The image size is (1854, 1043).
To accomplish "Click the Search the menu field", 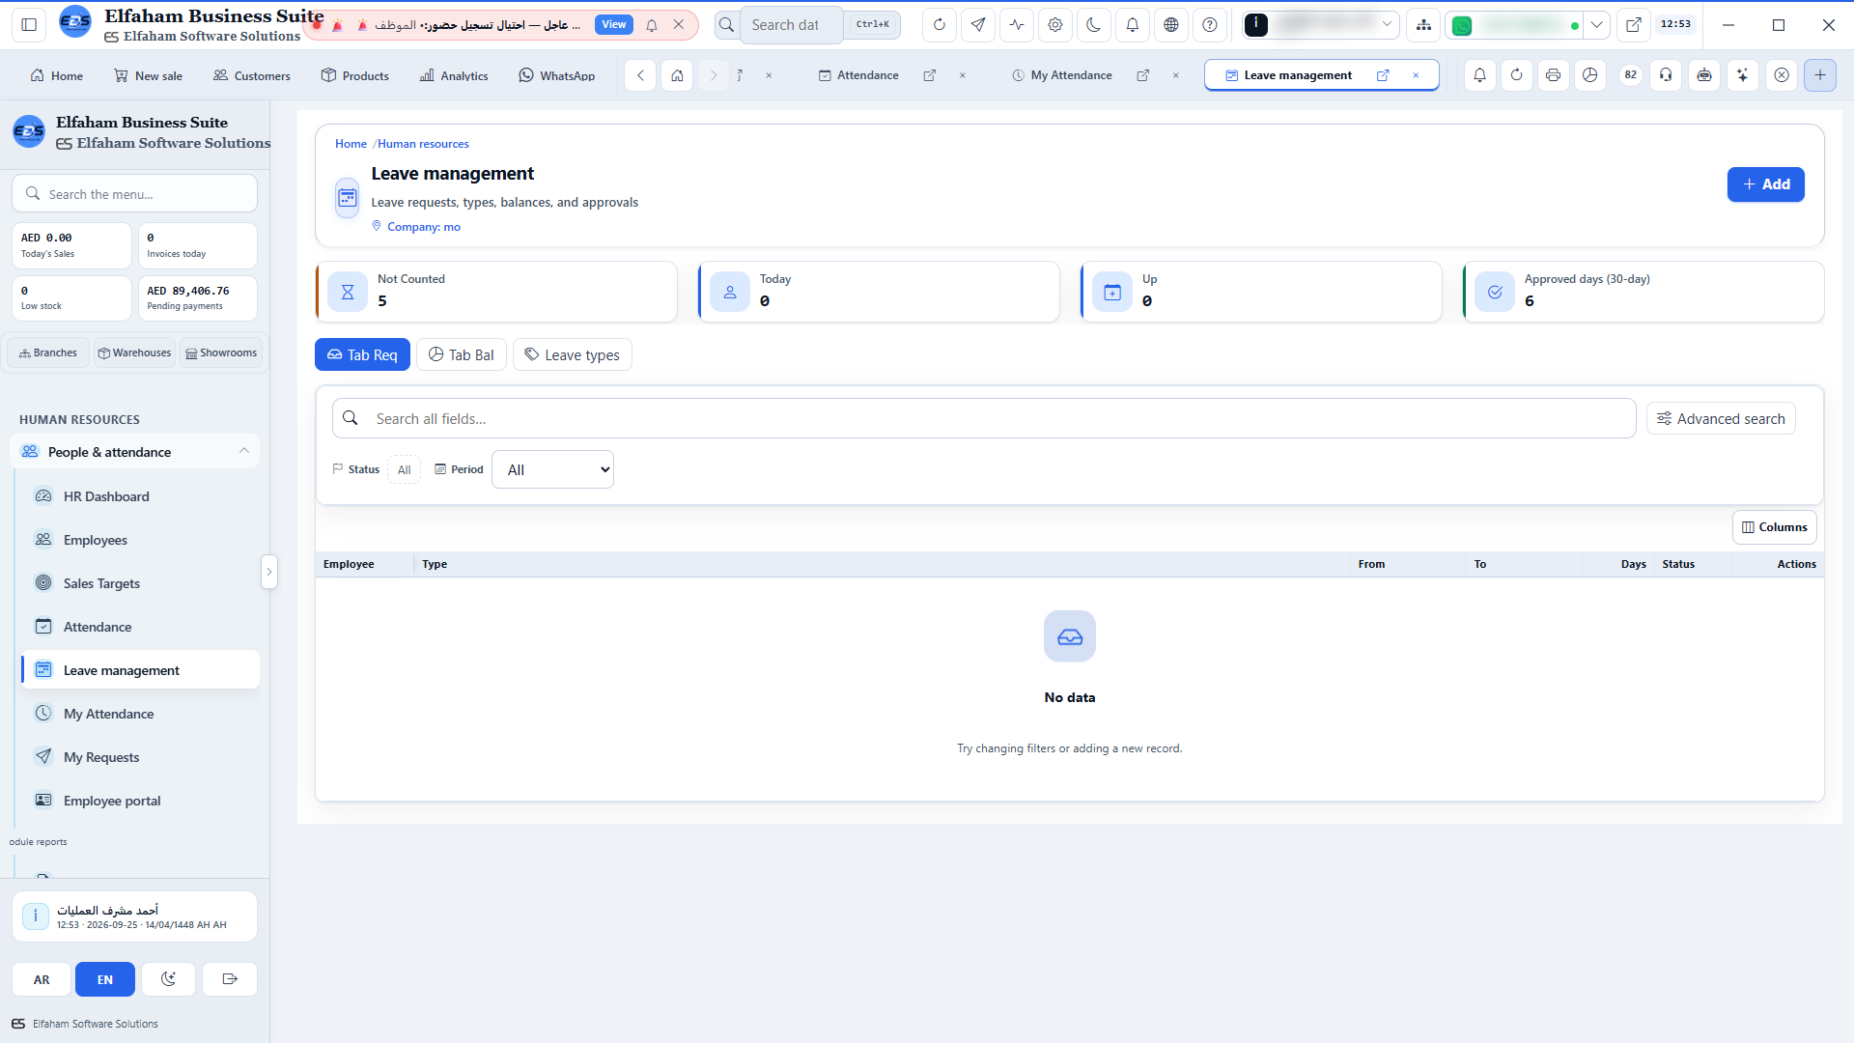I will click(x=135, y=193).
